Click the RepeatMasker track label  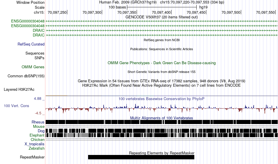point(32,157)
